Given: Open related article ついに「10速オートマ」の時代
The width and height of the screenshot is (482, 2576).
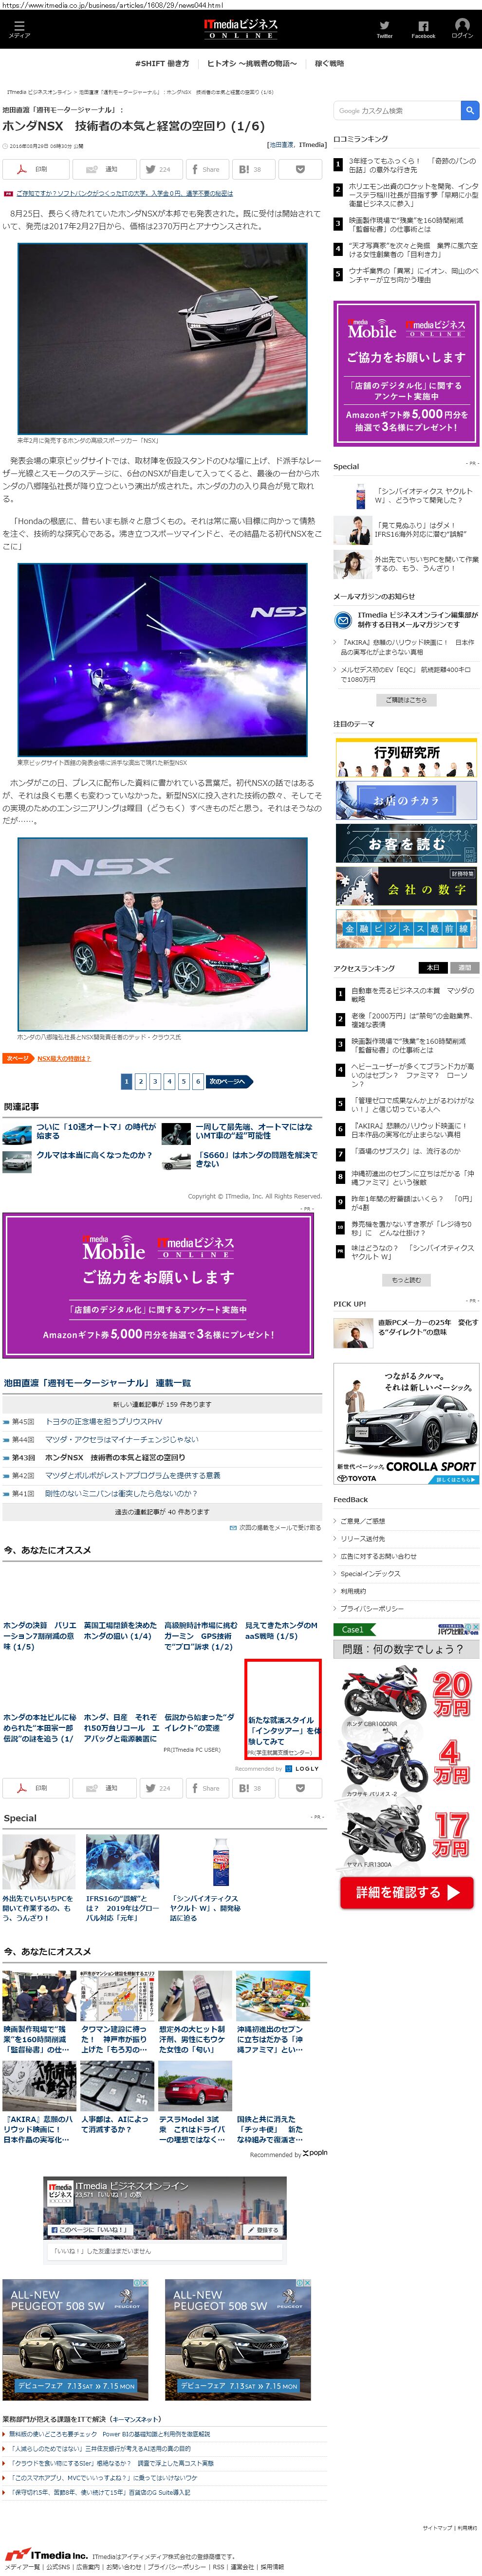Looking at the screenshot, I should (x=96, y=1131).
